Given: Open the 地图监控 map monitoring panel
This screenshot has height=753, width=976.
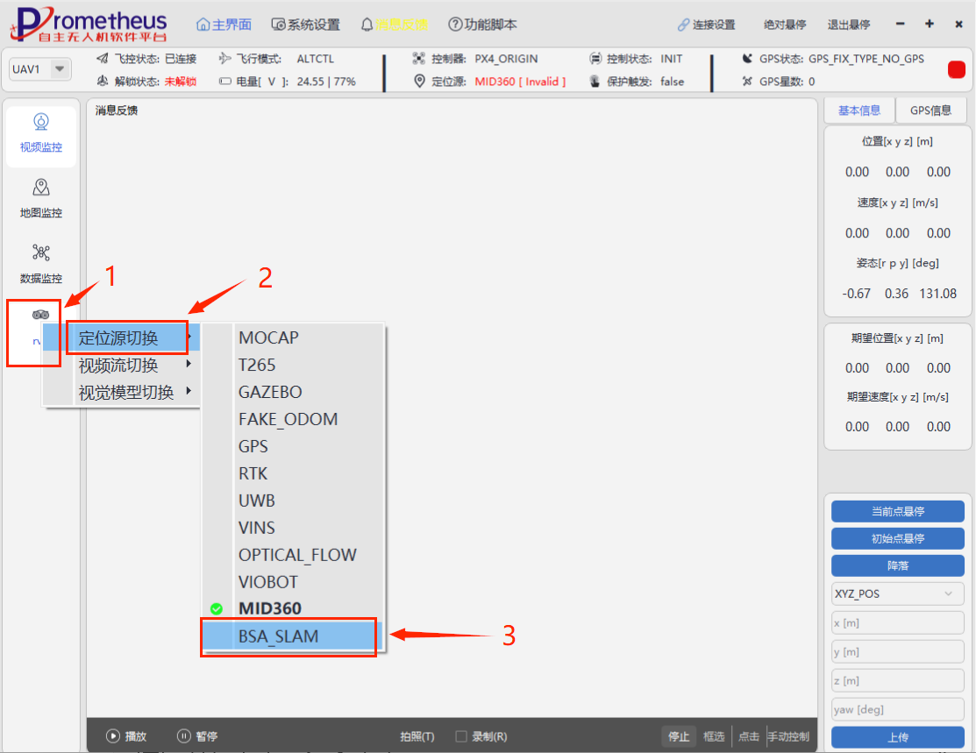Looking at the screenshot, I should tap(40, 198).
